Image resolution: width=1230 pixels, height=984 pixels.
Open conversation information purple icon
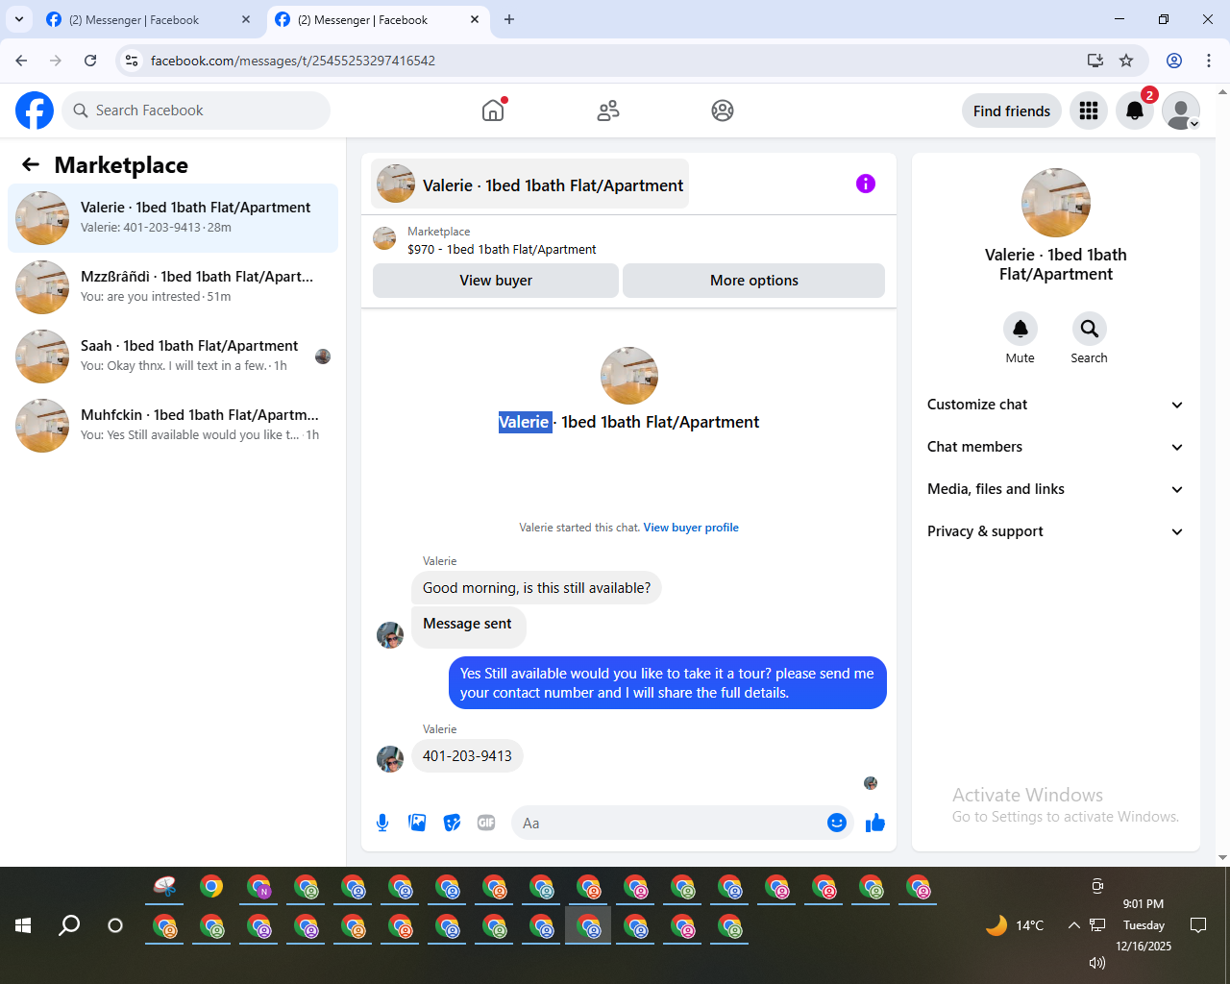point(866,184)
